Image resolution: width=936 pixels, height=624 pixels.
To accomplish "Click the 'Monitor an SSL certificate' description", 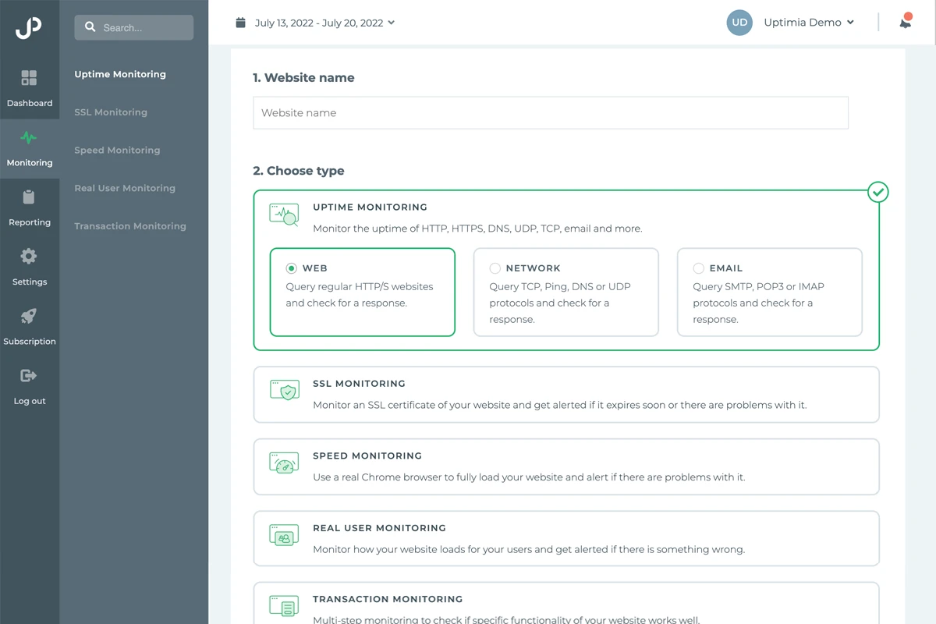I will (x=560, y=406).
